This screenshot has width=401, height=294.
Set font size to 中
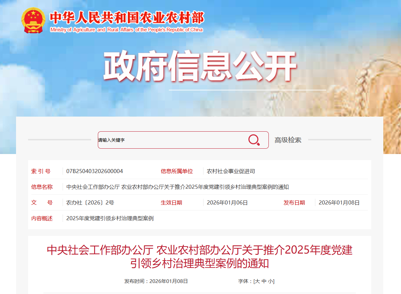tap(264, 281)
